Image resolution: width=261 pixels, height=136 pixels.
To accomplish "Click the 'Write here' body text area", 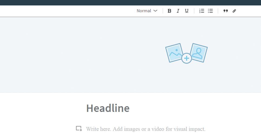I will [146, 129].
